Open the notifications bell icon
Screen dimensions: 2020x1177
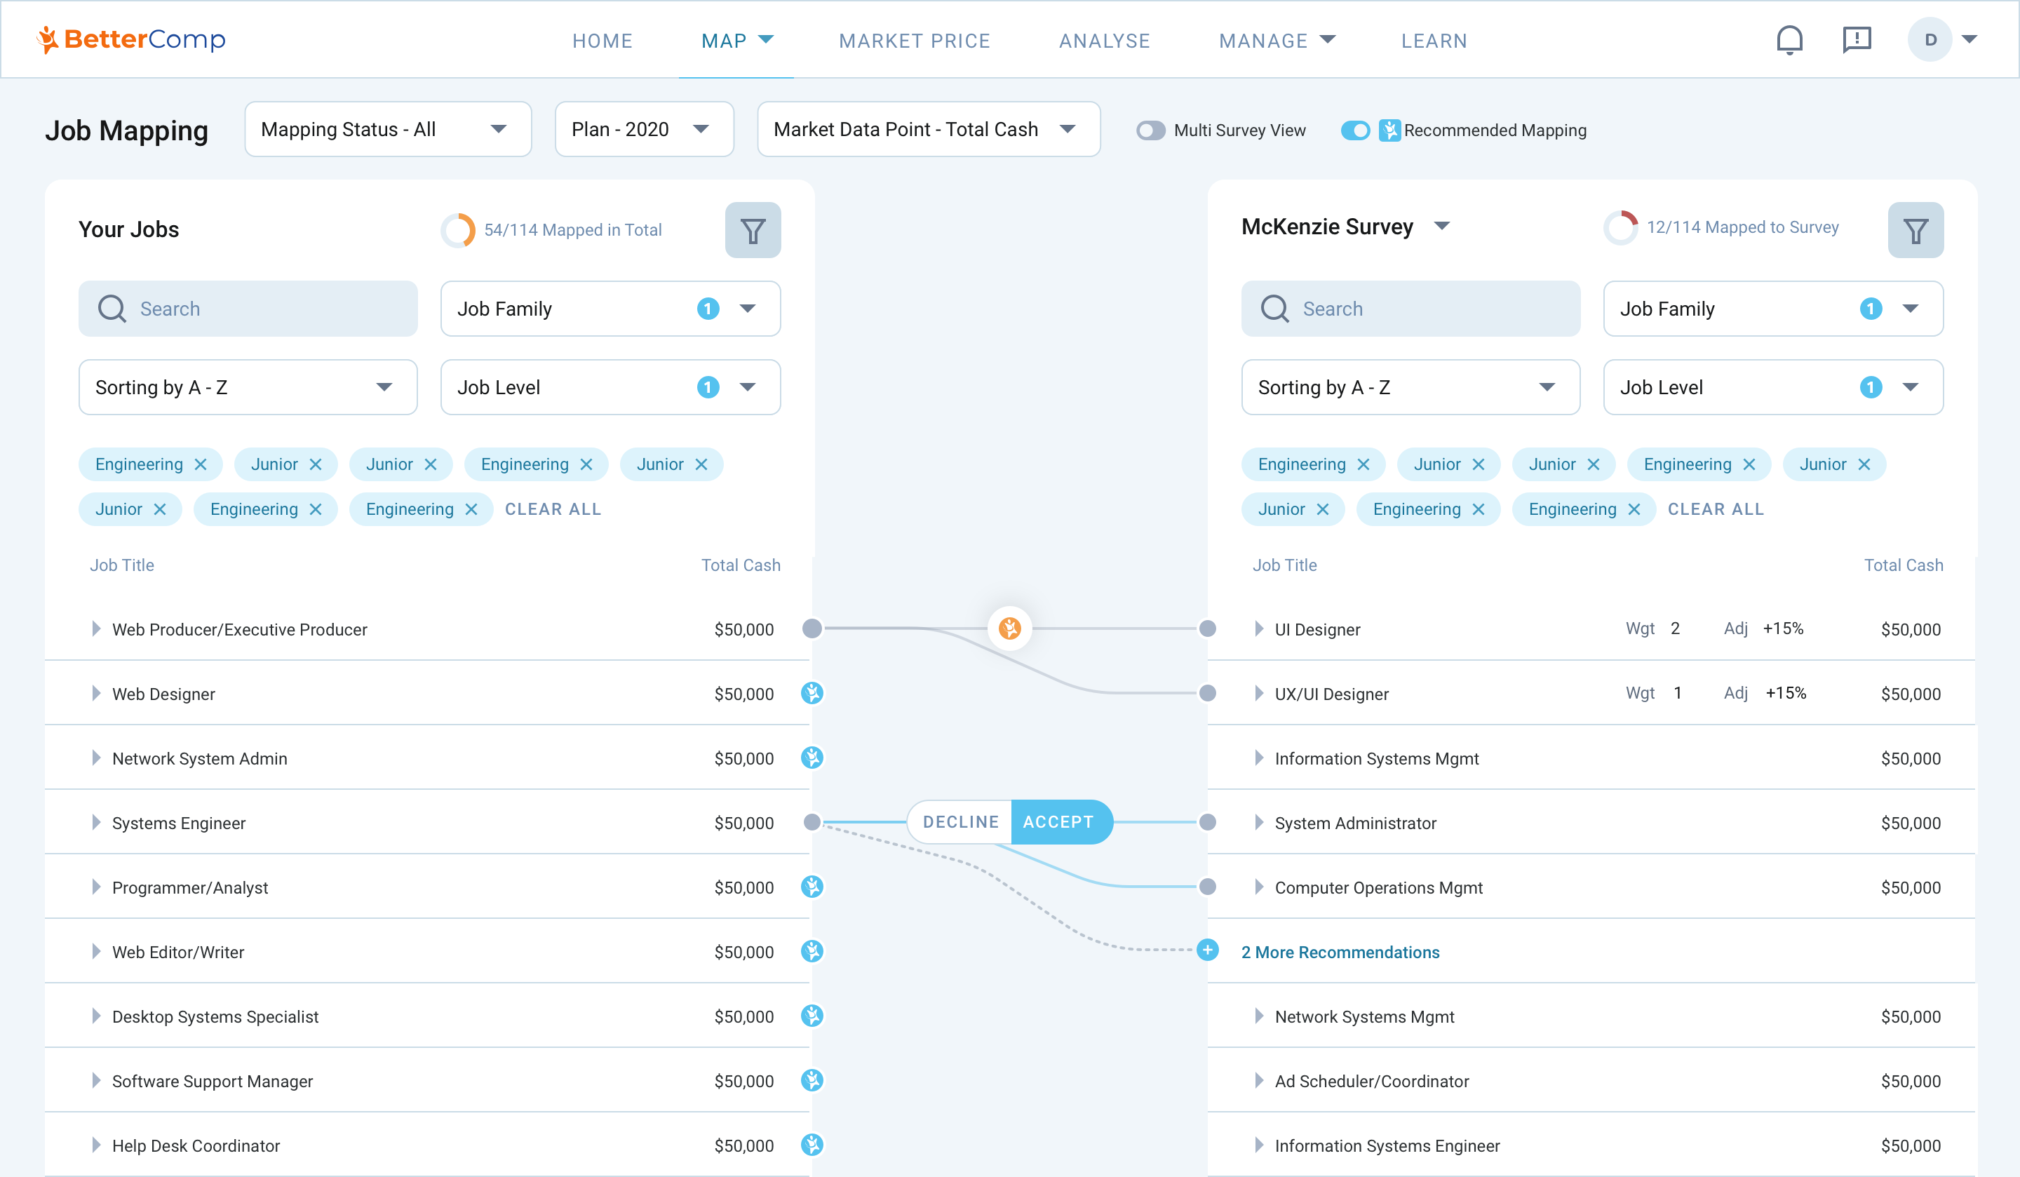(x=1789, y=39)
